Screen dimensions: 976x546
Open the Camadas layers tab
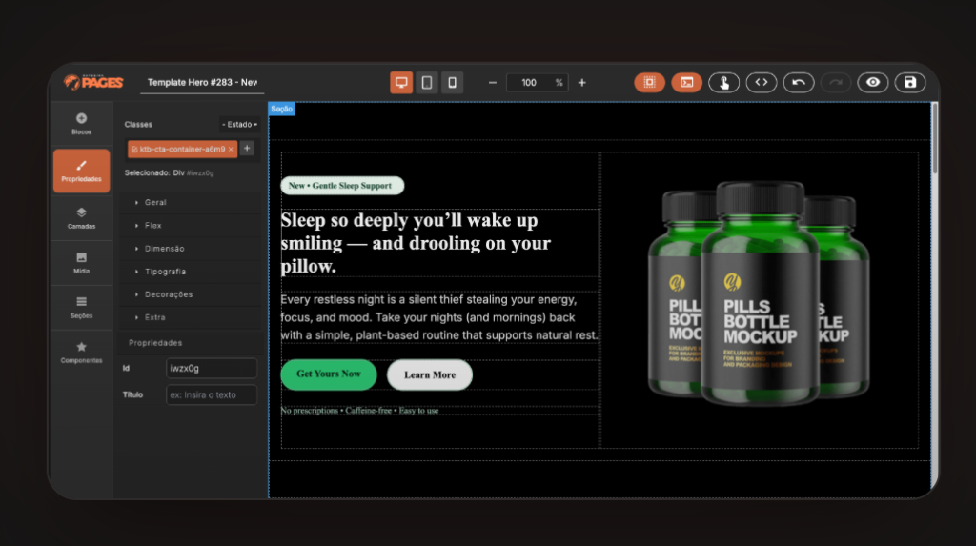pos(81,218)
